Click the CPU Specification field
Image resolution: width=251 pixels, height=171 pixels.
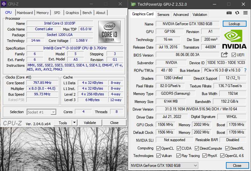(x=75, y=48)
